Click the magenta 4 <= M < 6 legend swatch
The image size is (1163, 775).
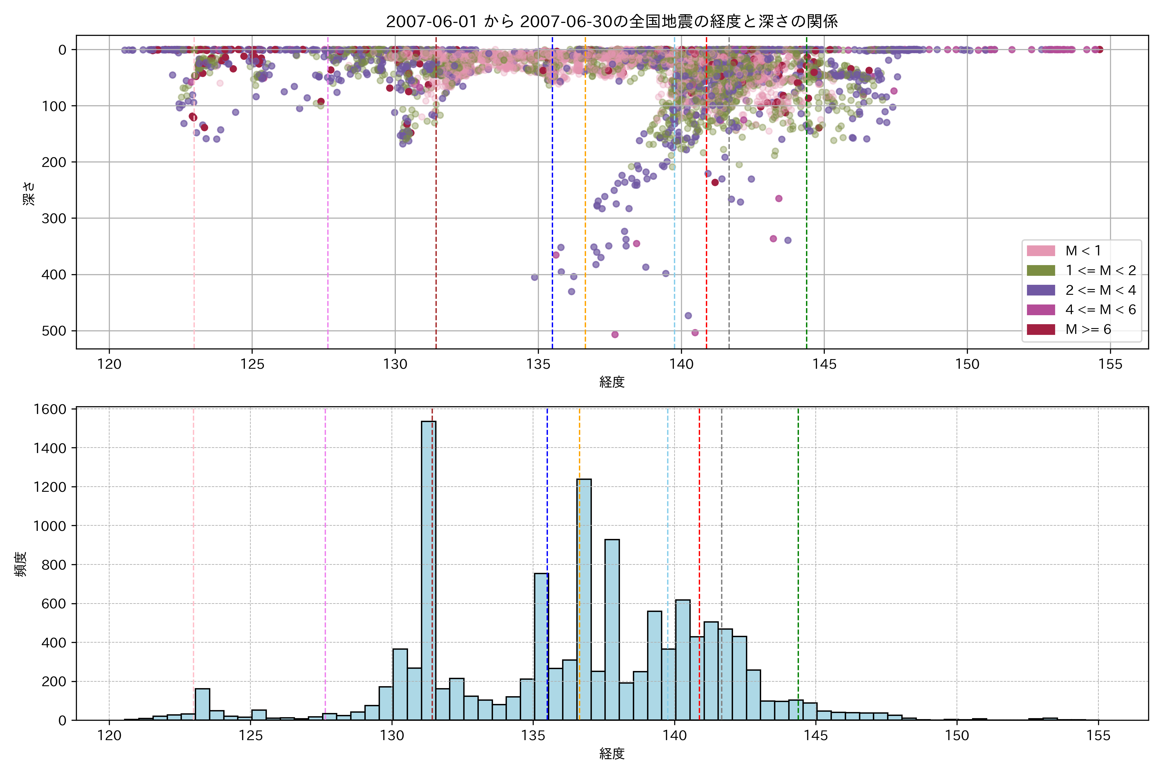(1040, 310)
